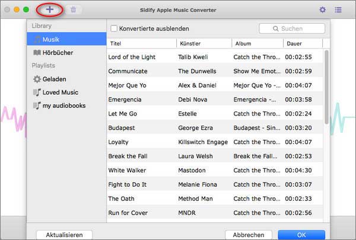Viewport: 356px width, 240px height.
Task: Open settings gear in the title bar
Action: coord(322,9)
